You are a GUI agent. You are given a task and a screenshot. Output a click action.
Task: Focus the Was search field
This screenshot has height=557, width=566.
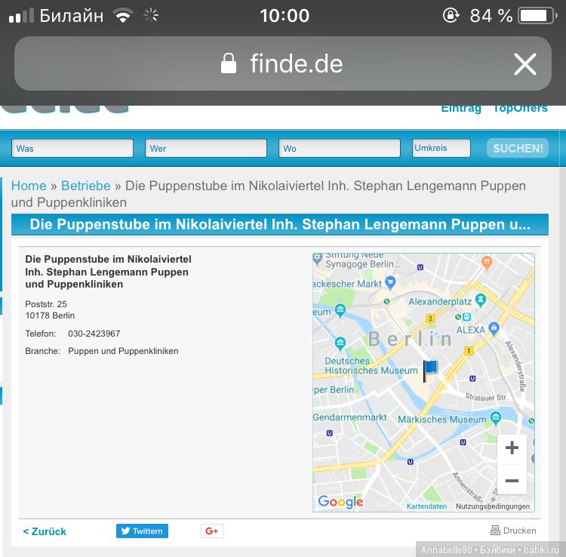72,149
